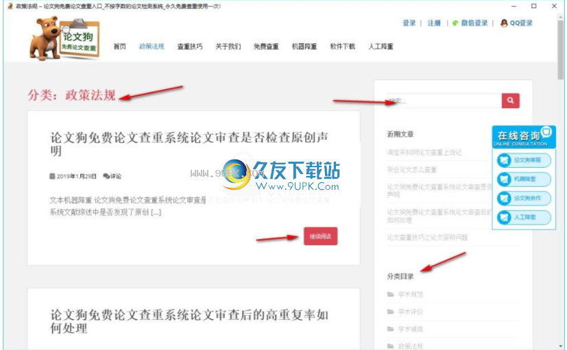Open 人工降重 navigation item

coord(381,47)
